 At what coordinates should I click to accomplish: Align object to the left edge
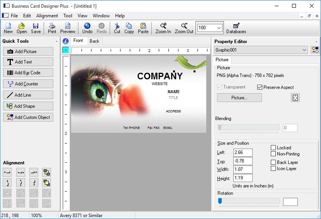7,172
